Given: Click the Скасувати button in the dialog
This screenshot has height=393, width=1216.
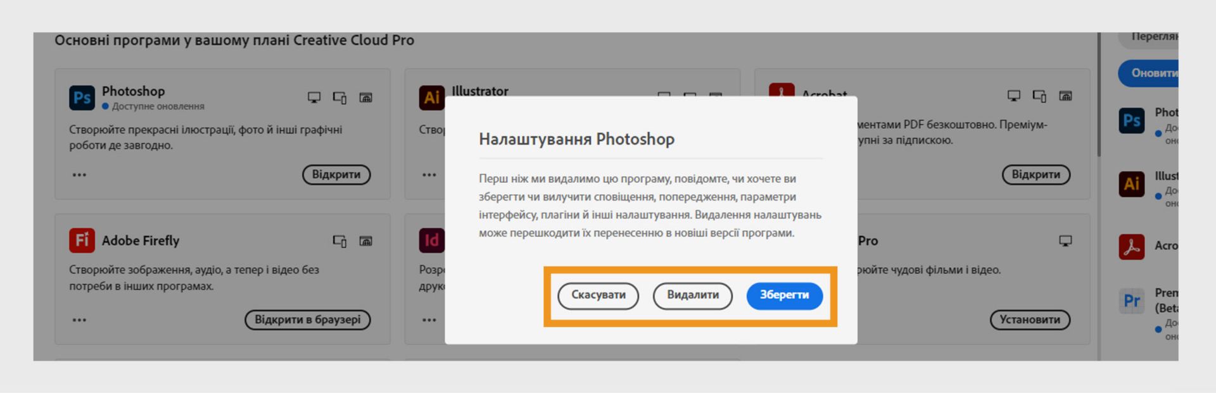Looking at the screenshot, I should 598,296.
